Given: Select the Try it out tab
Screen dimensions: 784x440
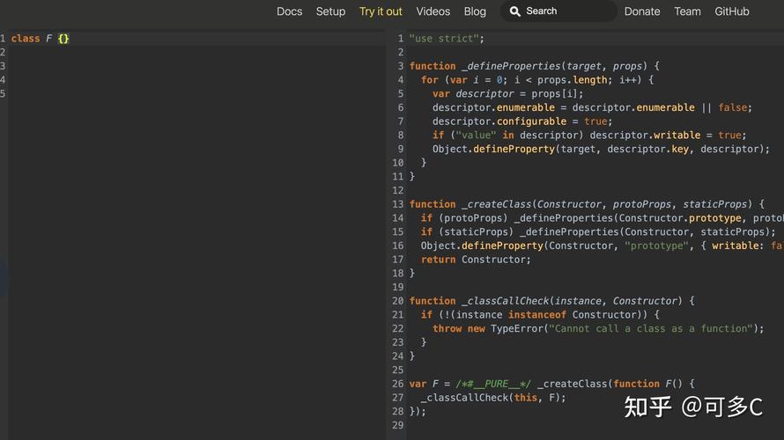Looking at the screenshot, I should (x=381, y=11).
